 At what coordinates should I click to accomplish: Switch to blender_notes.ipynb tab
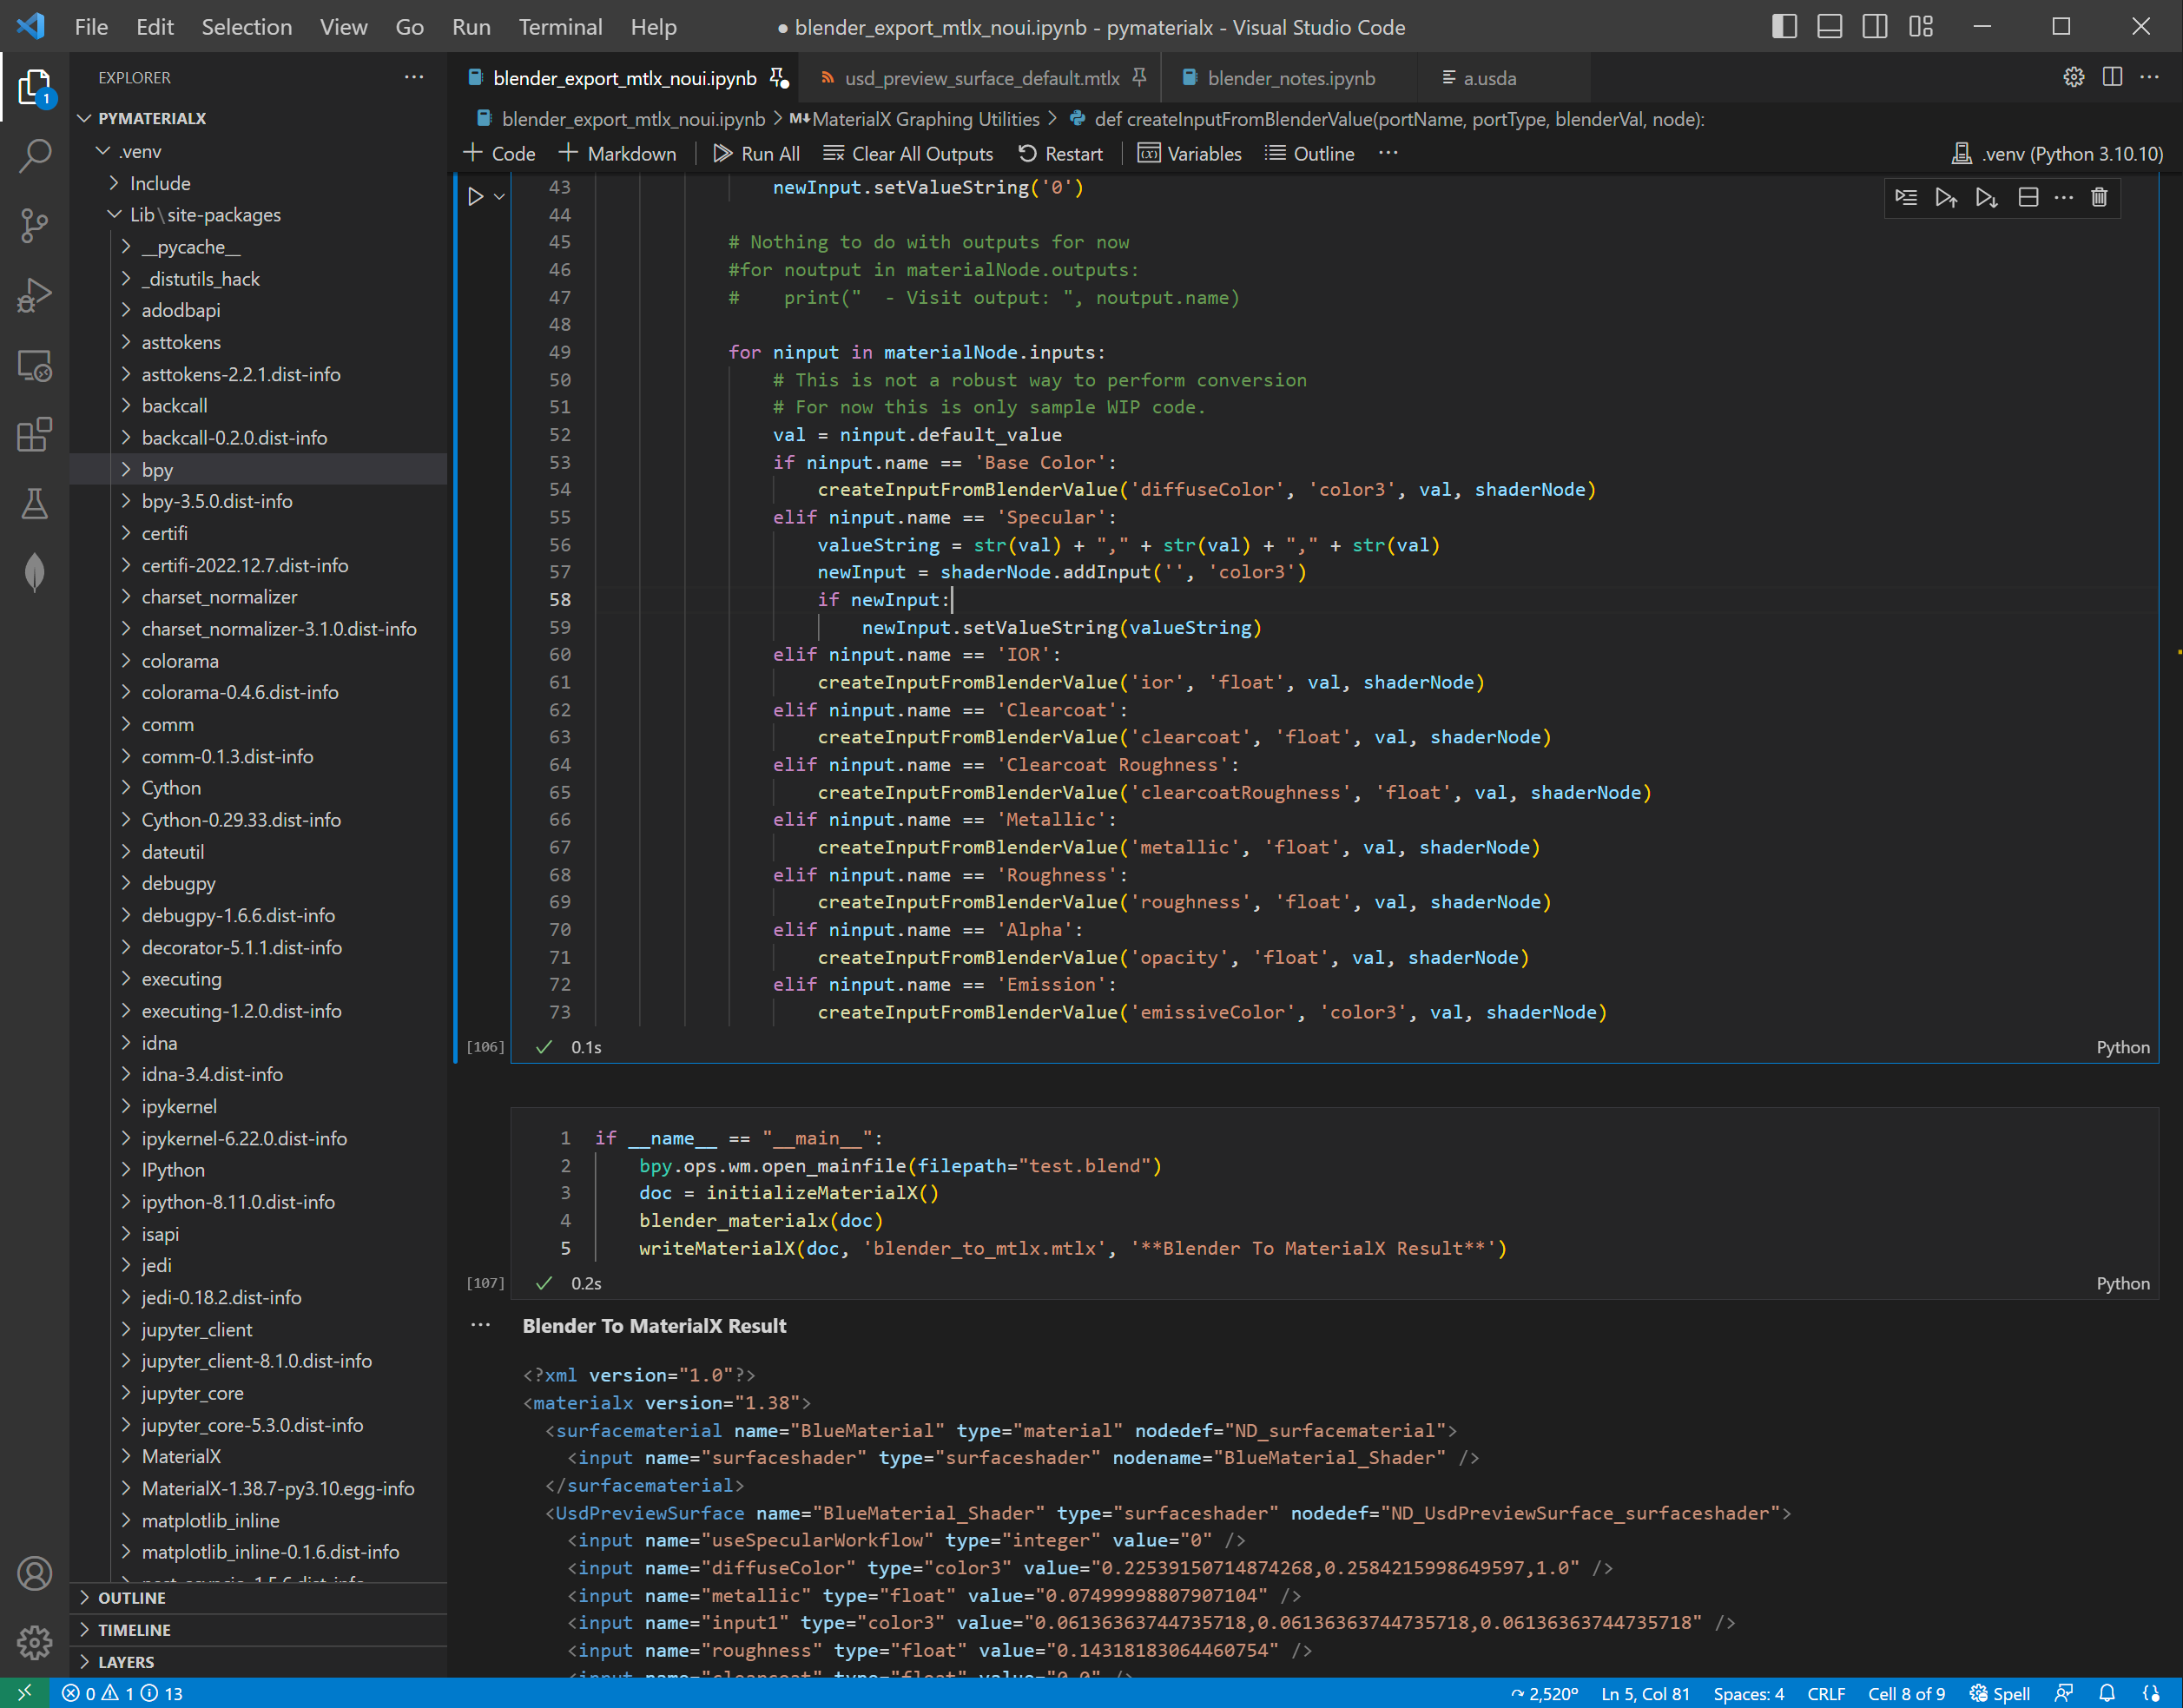click(1290, 78)
